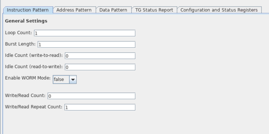Open Configuration and Status Registers tab
Image resolution: width=269 pixels, height=134 pixels.
click(219, 10)
